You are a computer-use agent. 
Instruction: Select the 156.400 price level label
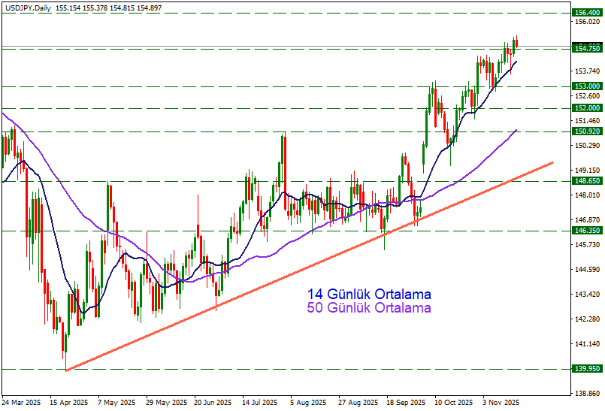(x=586, y=13)
